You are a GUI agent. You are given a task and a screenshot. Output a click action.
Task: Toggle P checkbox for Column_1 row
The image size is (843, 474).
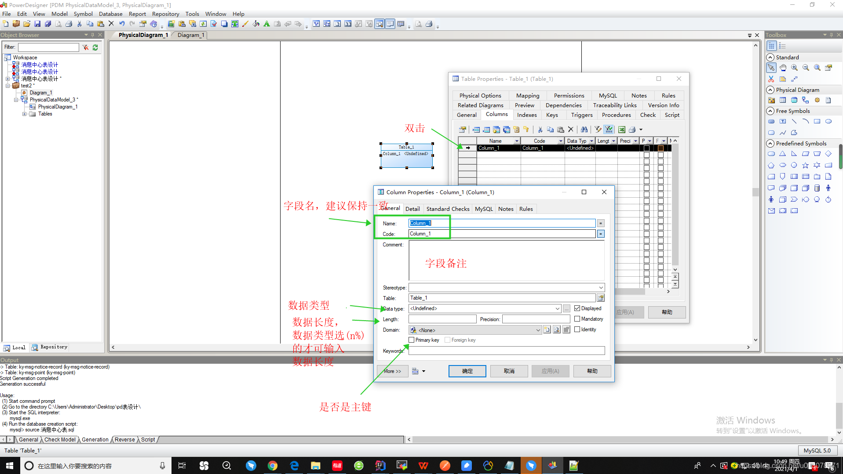point(646,148)
